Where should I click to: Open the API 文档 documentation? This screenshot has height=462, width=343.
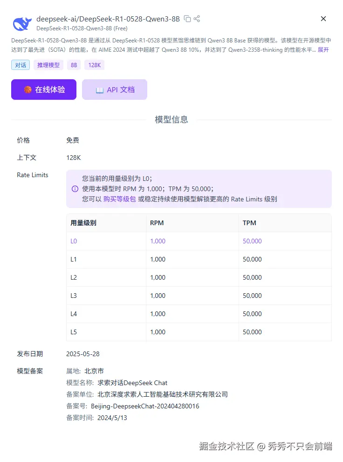115,90
